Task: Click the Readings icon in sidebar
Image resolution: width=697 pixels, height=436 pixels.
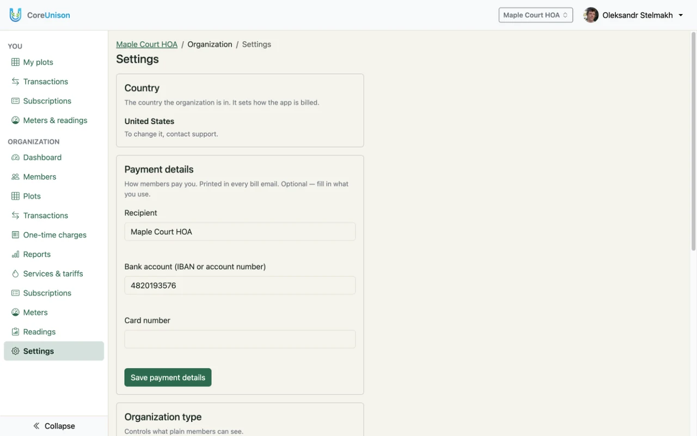Action: click(15, 332)
